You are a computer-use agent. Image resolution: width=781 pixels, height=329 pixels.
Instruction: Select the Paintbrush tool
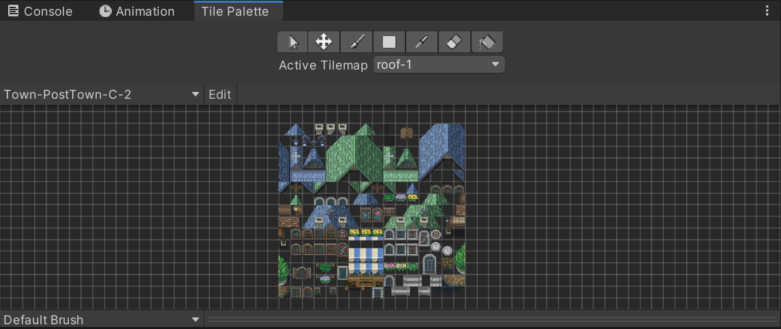pyautogui.click(x=356, y=42)
